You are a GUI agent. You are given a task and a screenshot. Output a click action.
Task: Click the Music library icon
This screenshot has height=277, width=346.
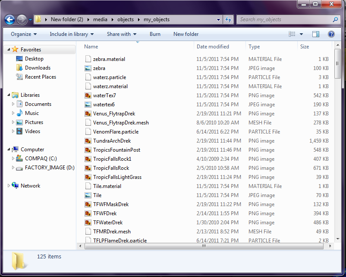click(19, 113)
